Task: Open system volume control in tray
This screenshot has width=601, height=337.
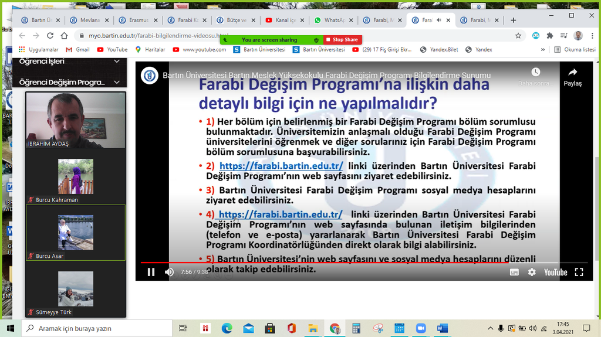Action: (533, 328)
